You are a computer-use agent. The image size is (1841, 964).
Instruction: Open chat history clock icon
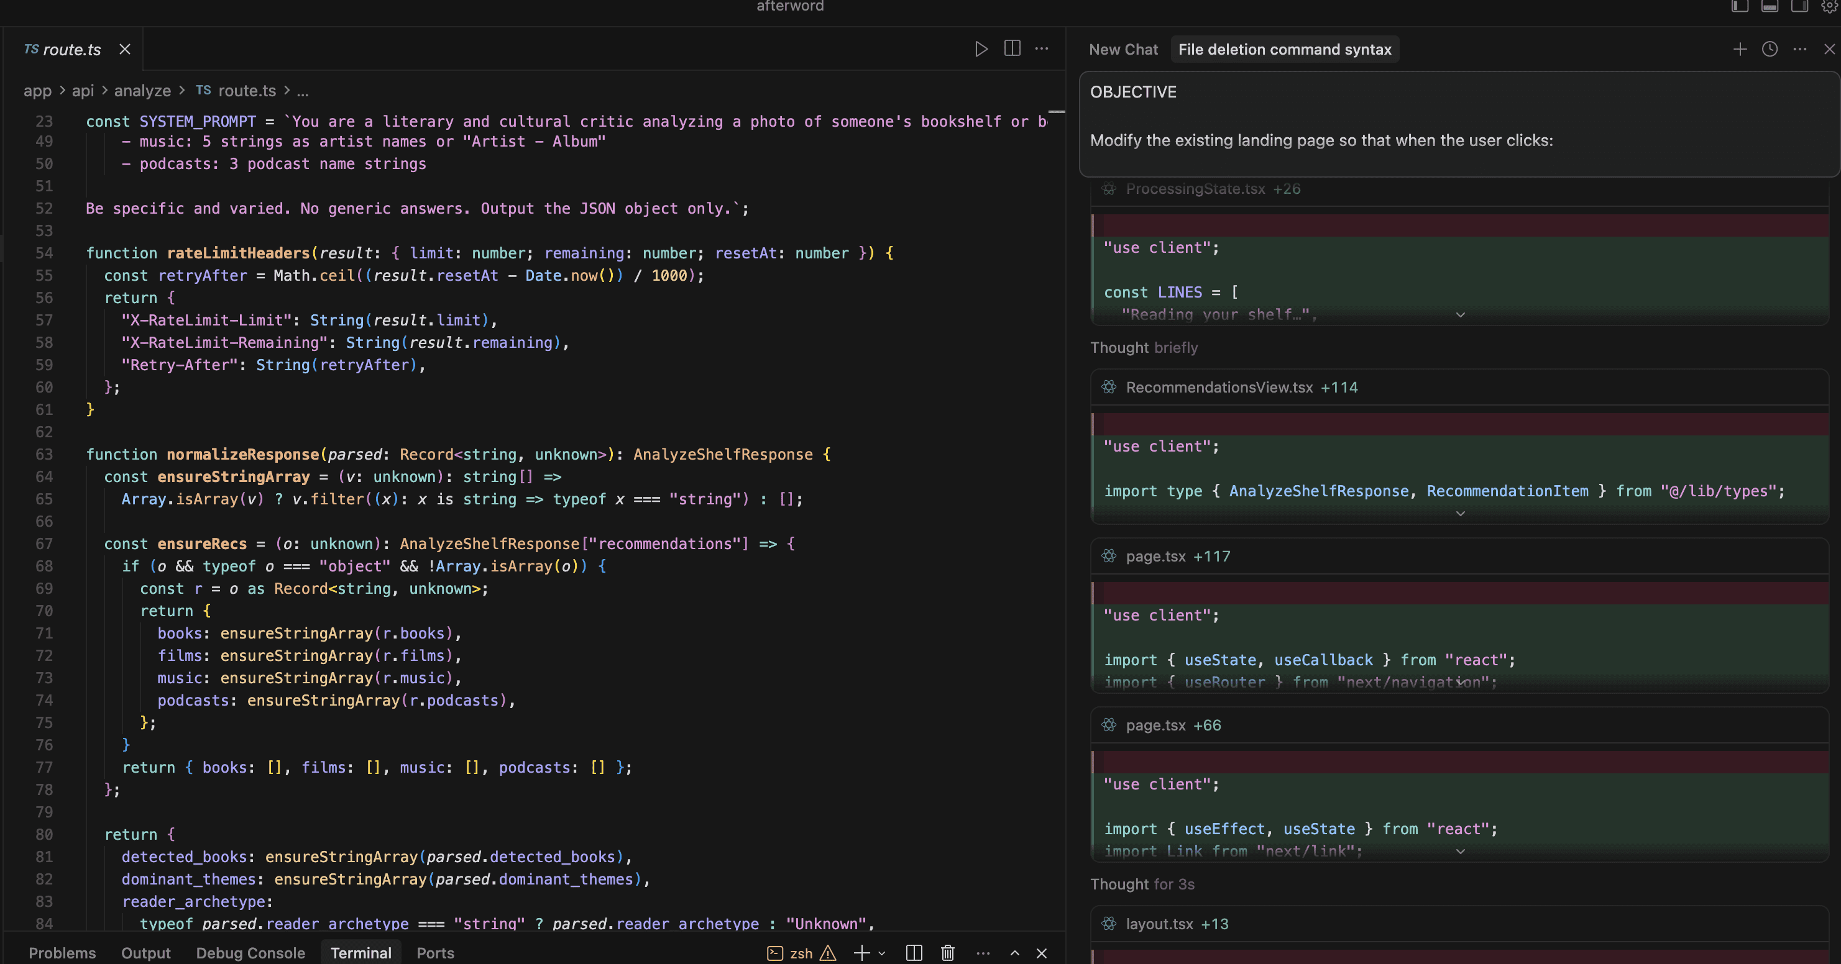point(1770,48)
